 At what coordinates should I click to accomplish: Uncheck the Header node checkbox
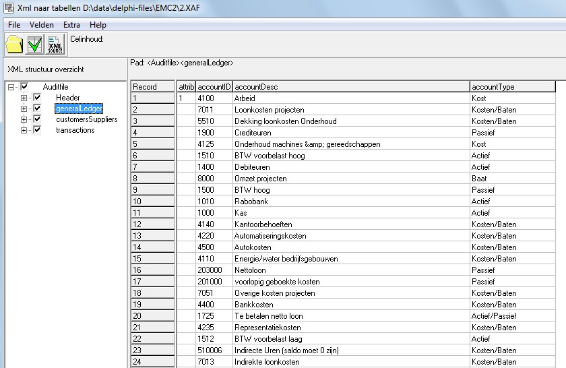(37, 98)
